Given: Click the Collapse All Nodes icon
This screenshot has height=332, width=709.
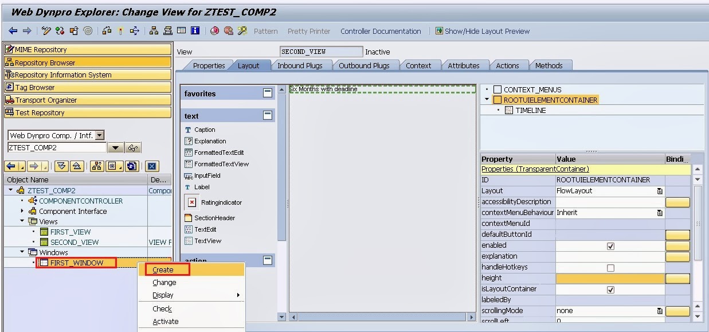Looking at the screenshot, I should click(x=76, y=166).
